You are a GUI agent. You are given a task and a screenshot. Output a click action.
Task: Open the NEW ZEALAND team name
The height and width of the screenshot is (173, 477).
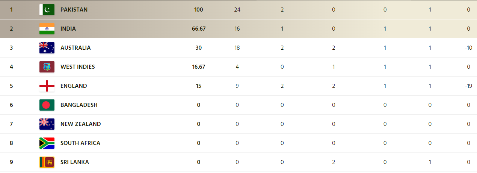pyautogui.click(x=81, y=124)
